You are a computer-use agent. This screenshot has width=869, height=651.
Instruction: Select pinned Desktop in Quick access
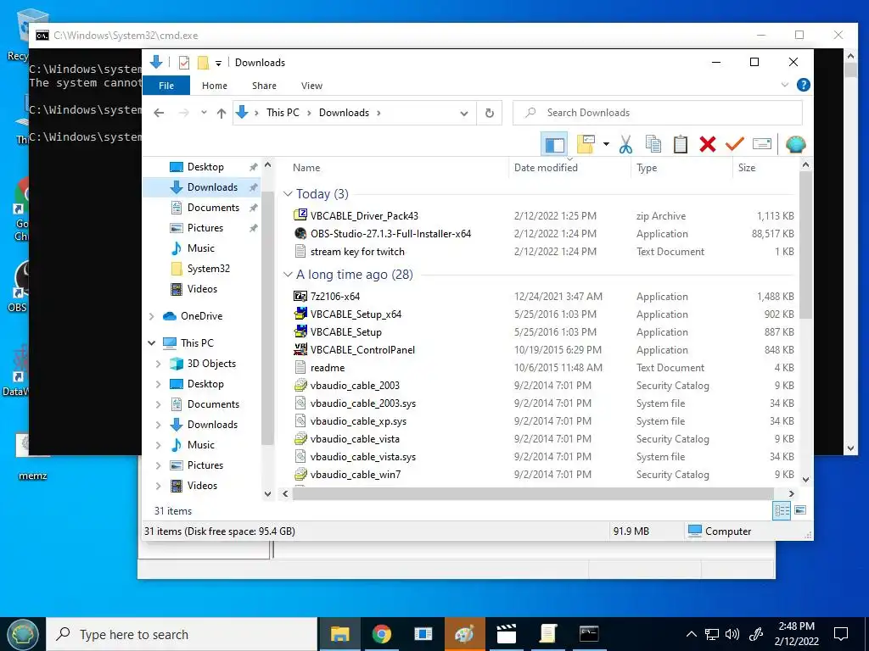tap(205, 167)
